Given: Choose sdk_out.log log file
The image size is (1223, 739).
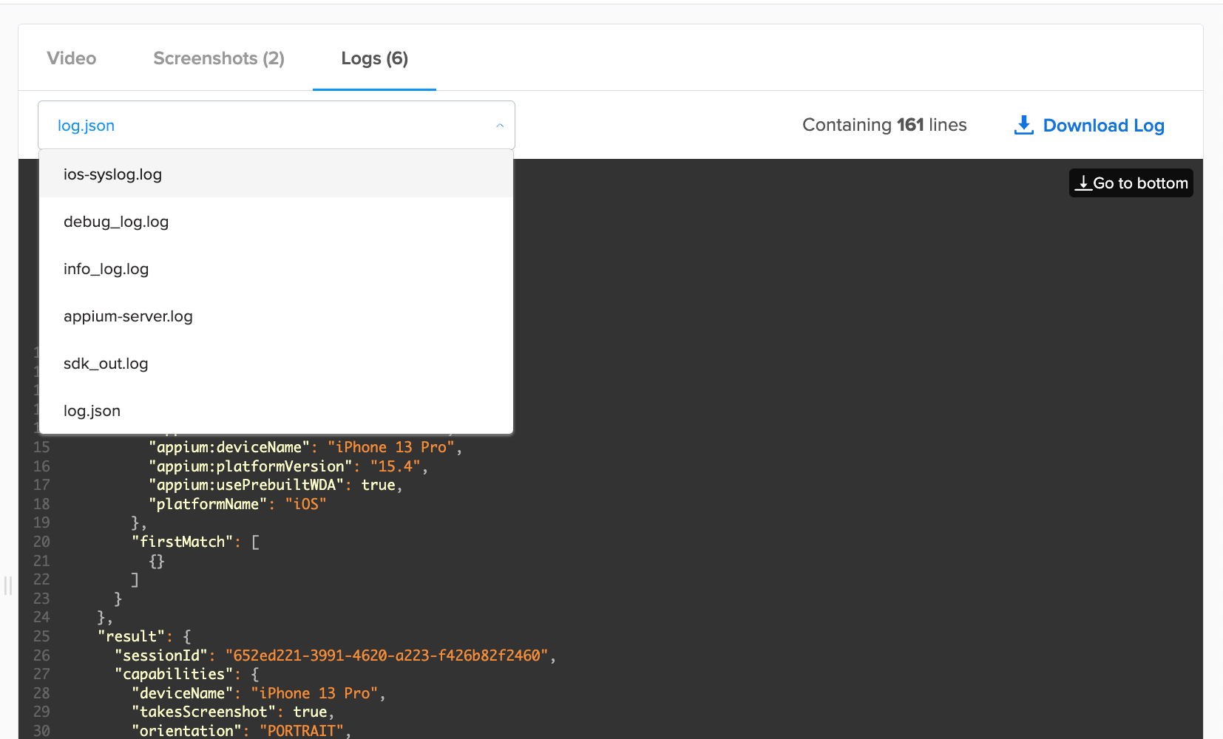Looking at the screenshot, I should click(106, 363).
